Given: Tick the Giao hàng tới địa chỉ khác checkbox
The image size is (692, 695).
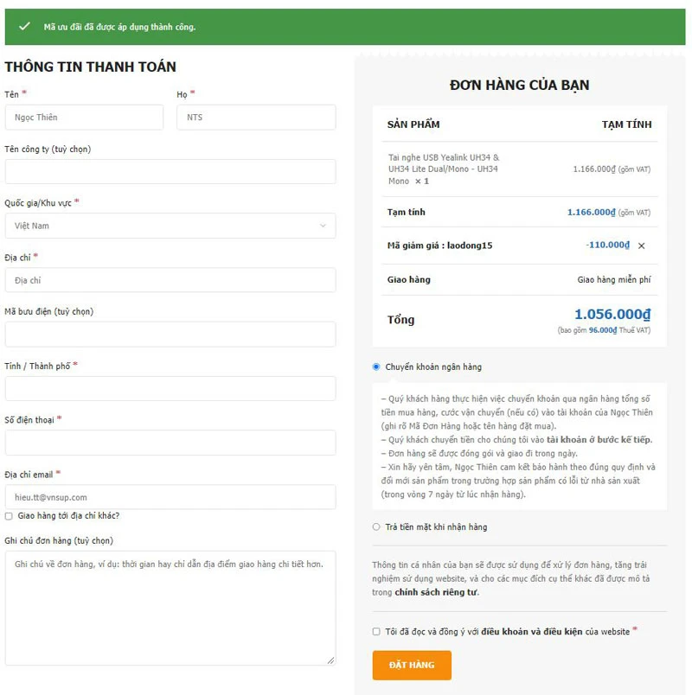Looking at the screenshot, I should [x=9, y=516].
